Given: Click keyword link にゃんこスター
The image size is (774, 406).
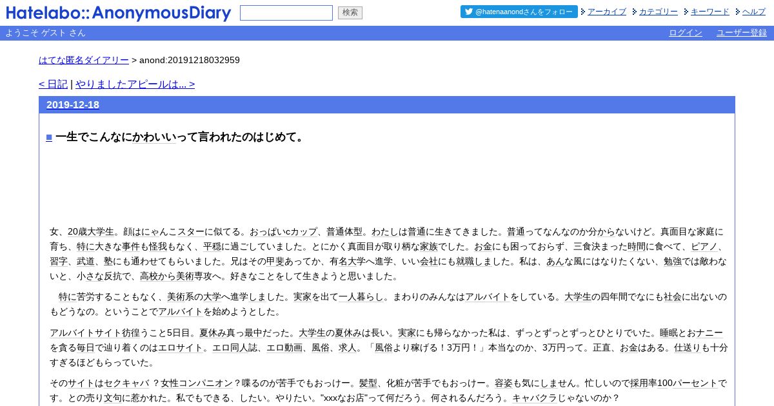Looking at the screenshot, I should click(174, 231).
